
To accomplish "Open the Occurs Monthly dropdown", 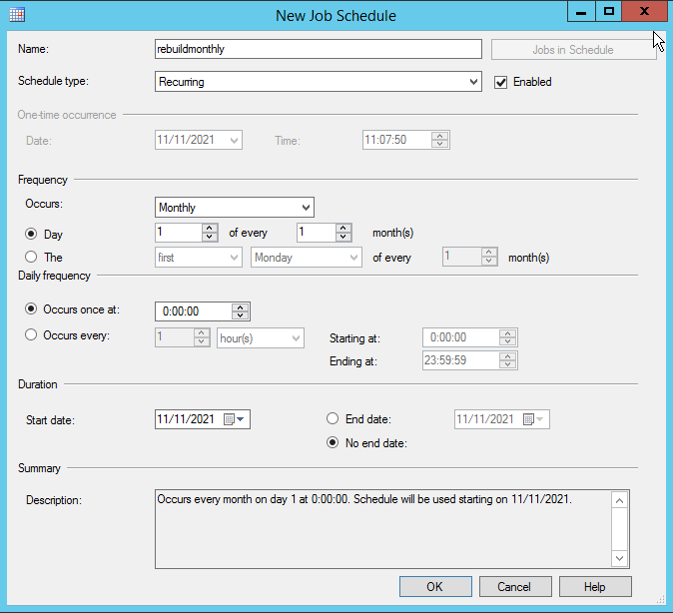I will click(235, 208).
